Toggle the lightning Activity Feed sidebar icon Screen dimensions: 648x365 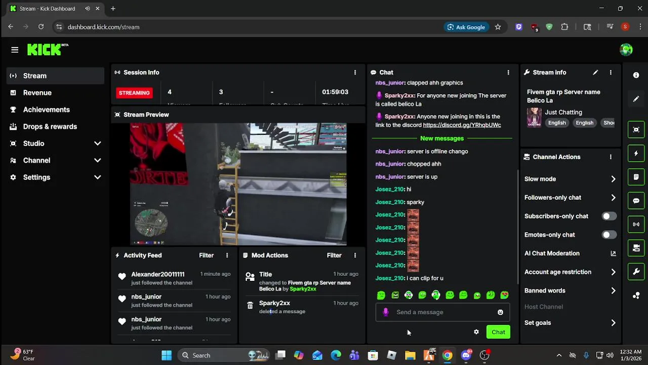(x=636, y=153)
